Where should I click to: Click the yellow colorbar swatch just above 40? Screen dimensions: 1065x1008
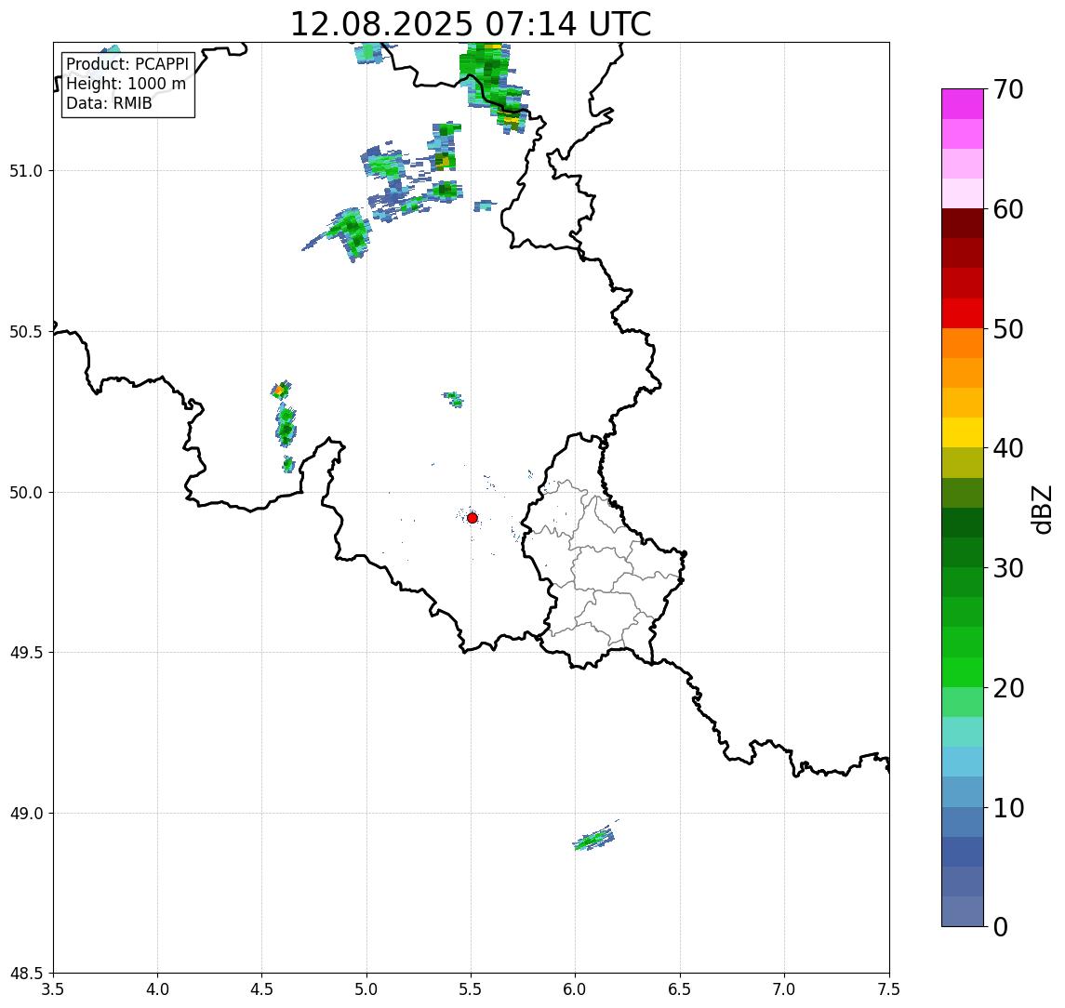click(x=963, y=432)
